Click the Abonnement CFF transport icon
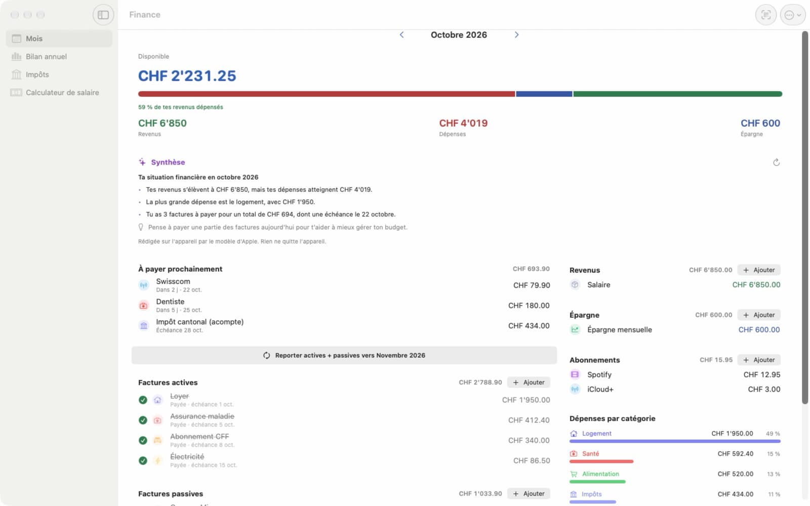810x506 pixels. (x=158, y=440)
